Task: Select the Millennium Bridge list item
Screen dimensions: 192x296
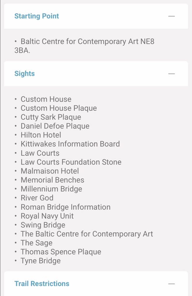Action: [52, 189]
